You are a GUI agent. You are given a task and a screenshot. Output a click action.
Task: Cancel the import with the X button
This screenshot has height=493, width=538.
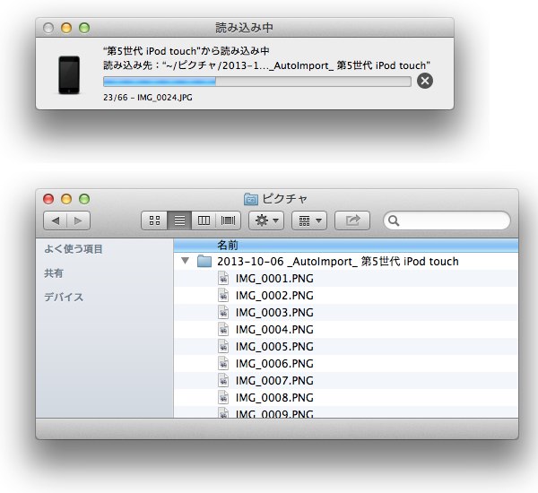pos(425,81)
